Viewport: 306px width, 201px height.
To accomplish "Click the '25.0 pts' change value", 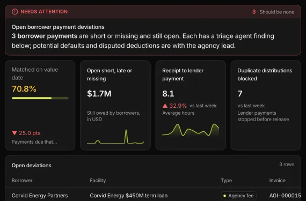I will (x=30, y=133).
